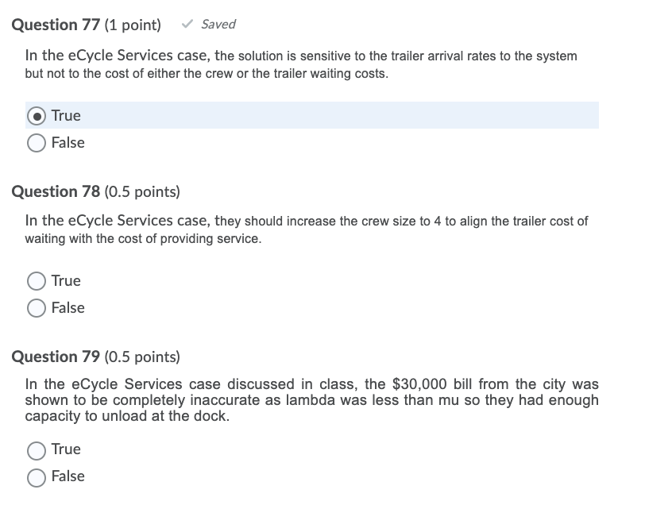Select True for Question 79
The height and width of the screenshot is (505, 645).
pos(36,450)
